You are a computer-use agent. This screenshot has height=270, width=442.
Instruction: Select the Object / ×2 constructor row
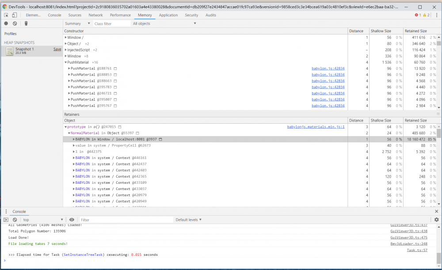205,44
